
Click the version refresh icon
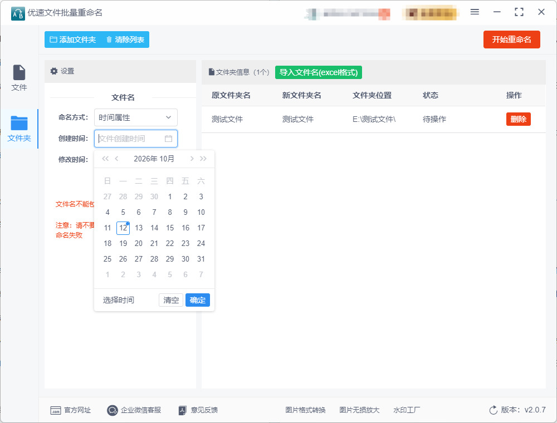tap(494, 410)
